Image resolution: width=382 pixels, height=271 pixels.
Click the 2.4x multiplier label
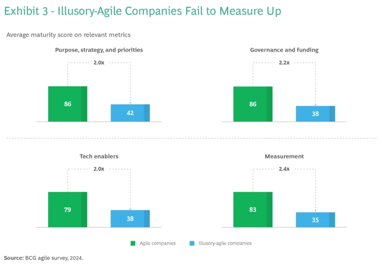(x=284, y=169)
